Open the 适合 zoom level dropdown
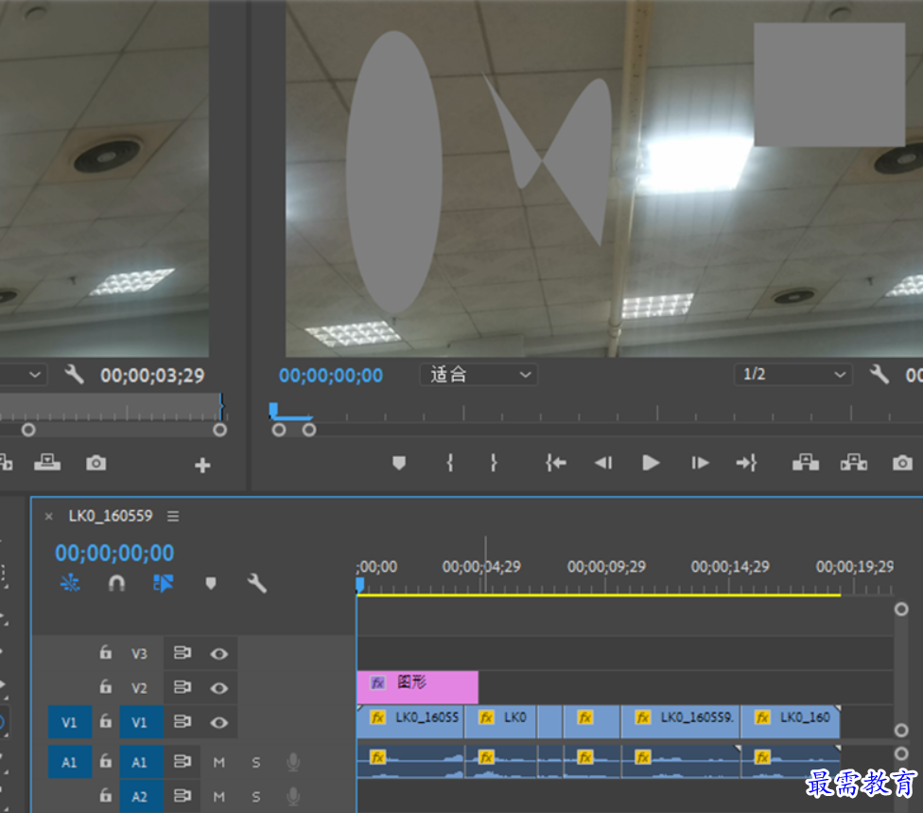The height and width of the screenshot is (813, 923). point(479,374)
